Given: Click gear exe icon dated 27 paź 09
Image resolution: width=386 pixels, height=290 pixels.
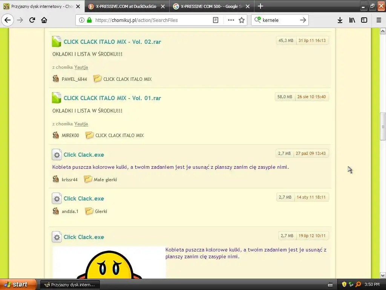Looking at the screenshot, I should click(57, 154).
